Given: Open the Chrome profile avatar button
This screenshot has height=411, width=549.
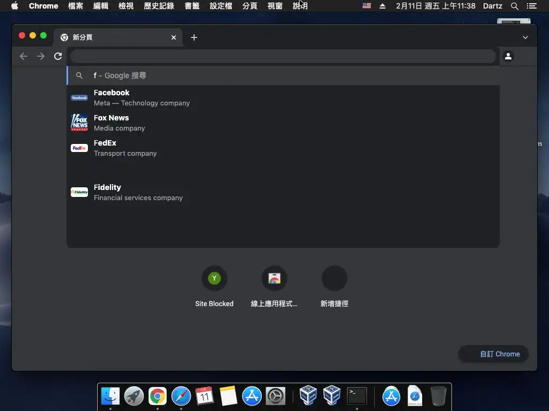Looking at the screenshot, I should 508,56.
